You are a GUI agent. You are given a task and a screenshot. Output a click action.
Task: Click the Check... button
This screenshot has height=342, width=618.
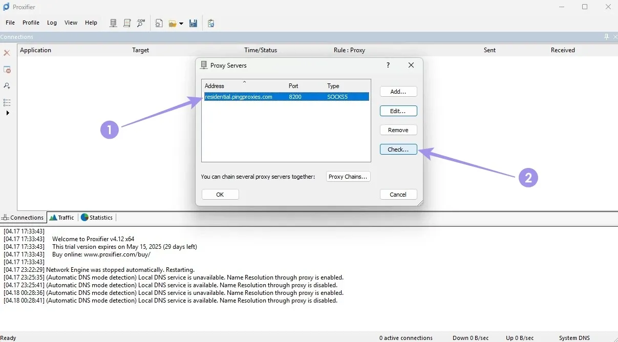coord(398,149)
